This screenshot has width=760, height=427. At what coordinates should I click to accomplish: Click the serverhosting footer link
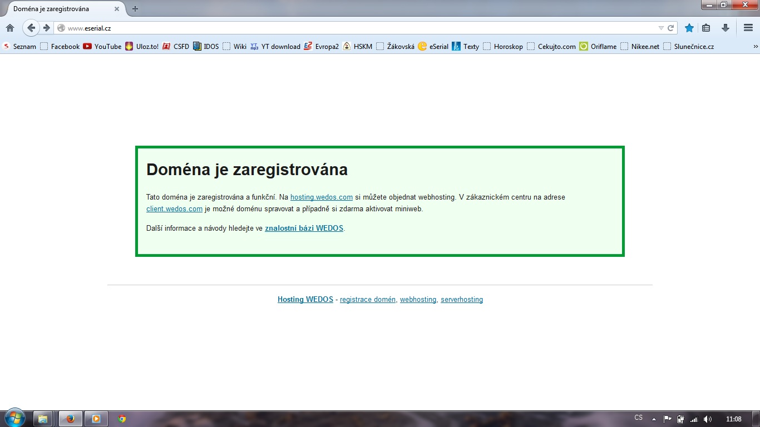(462, 299)
